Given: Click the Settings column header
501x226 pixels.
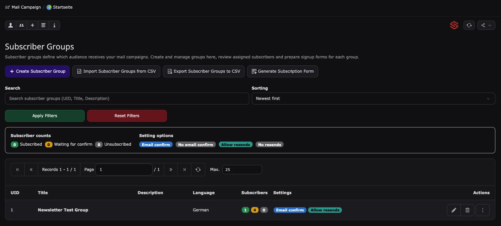Looking at the screenshot, I should [282, 193].
